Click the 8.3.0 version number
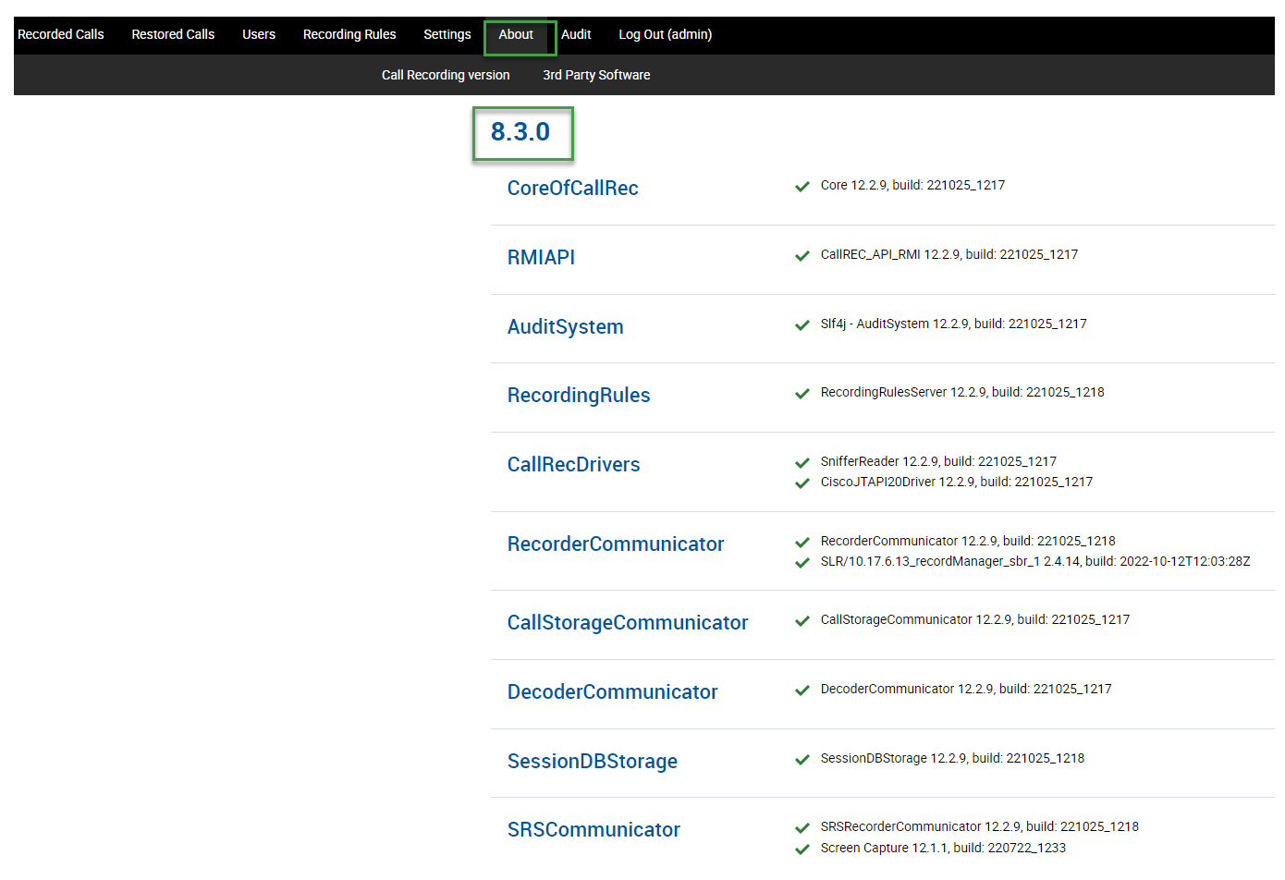This screenshot has height=880, width=1285. point(520,132)
